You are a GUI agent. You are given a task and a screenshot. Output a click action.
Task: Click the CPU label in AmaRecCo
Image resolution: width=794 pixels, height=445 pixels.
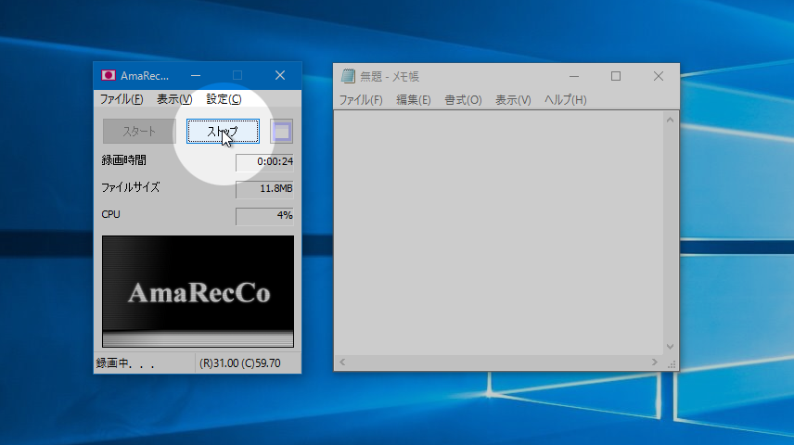point(111,215)
